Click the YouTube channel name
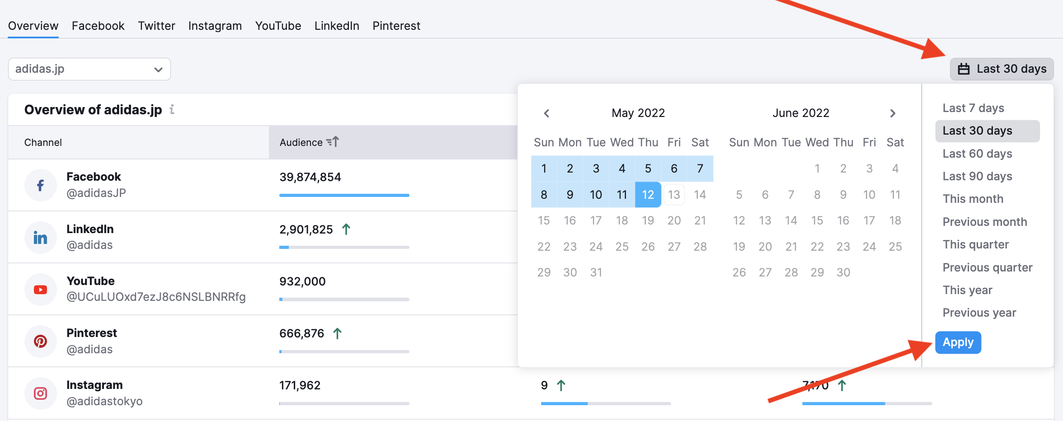Screen dimensions: 1063x421 click(x=90, y=281)
